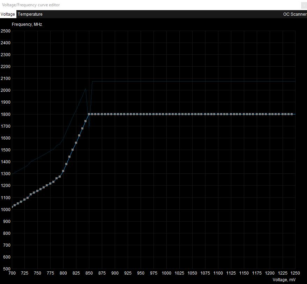Select the curve point at 850 mV, 1800 MHz
This screenshot has width=307, height=284.
pos(89,114)
